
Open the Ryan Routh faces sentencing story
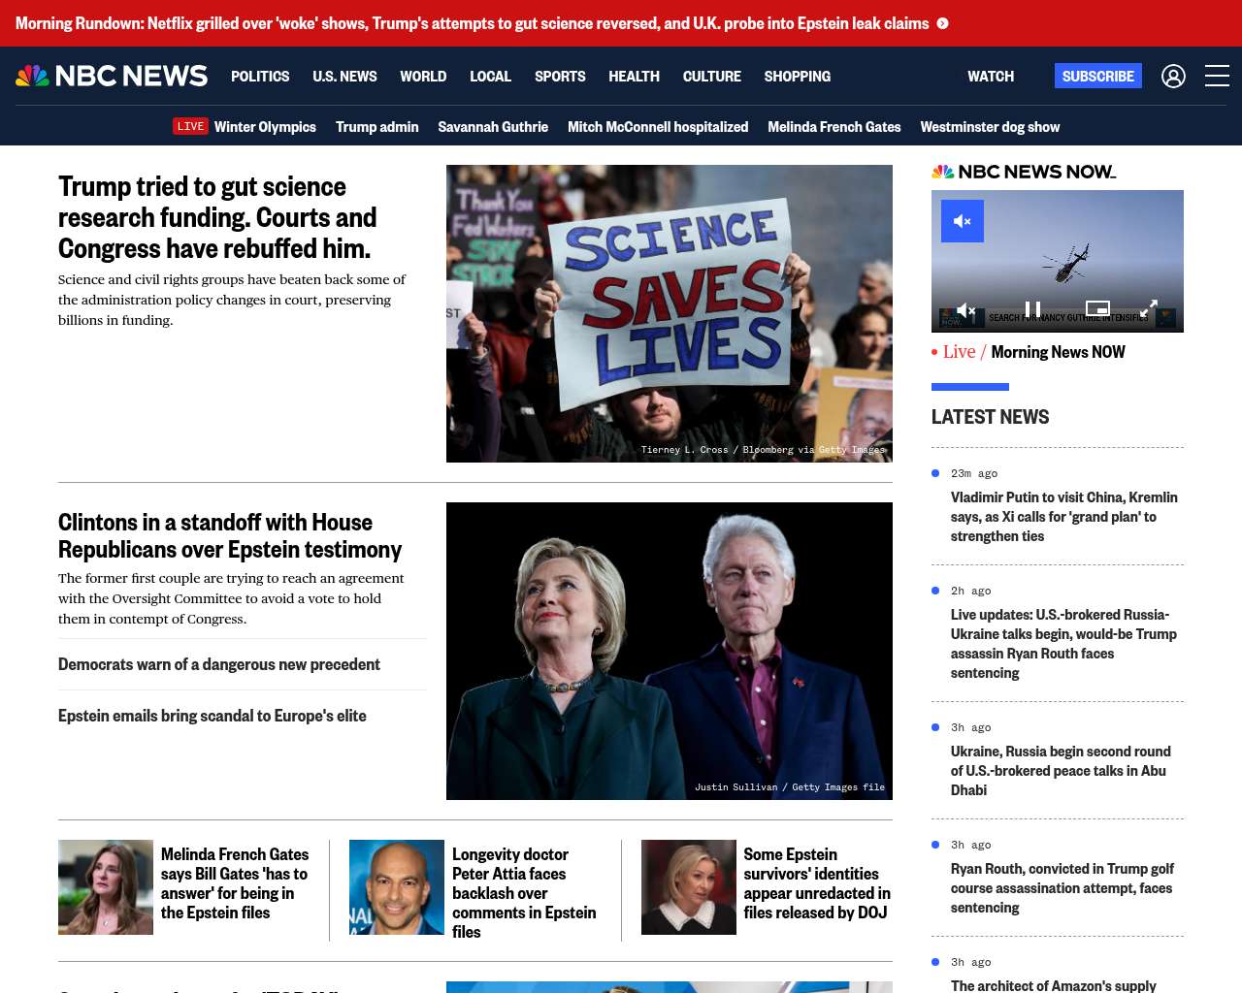click(1062, 888)
